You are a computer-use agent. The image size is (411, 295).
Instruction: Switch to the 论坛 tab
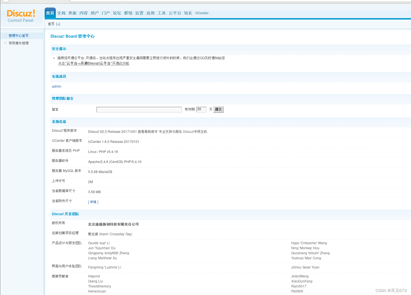pos(117,13)
